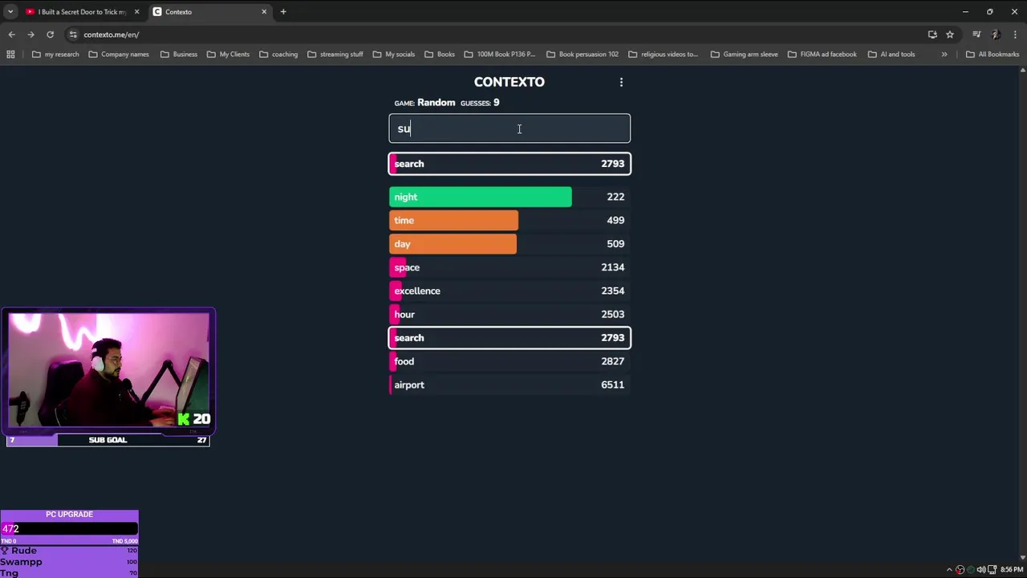1027x578 pixels.
Task: Open the tab search dropdown arrow
Action: pos(10,12)
